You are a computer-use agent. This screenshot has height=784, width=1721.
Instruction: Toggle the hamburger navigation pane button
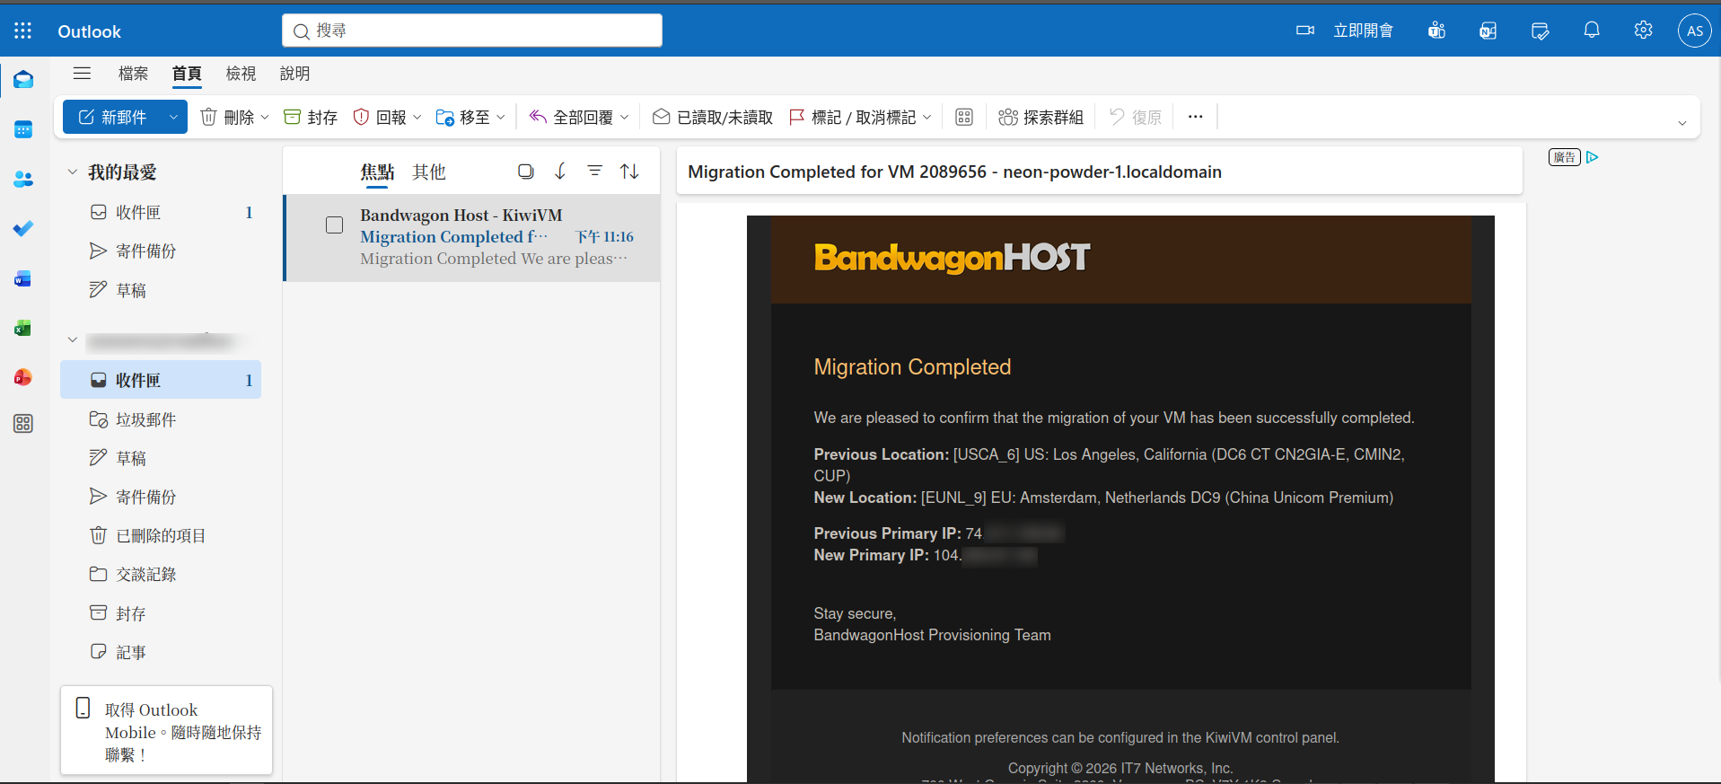click(x=82, y=74)
